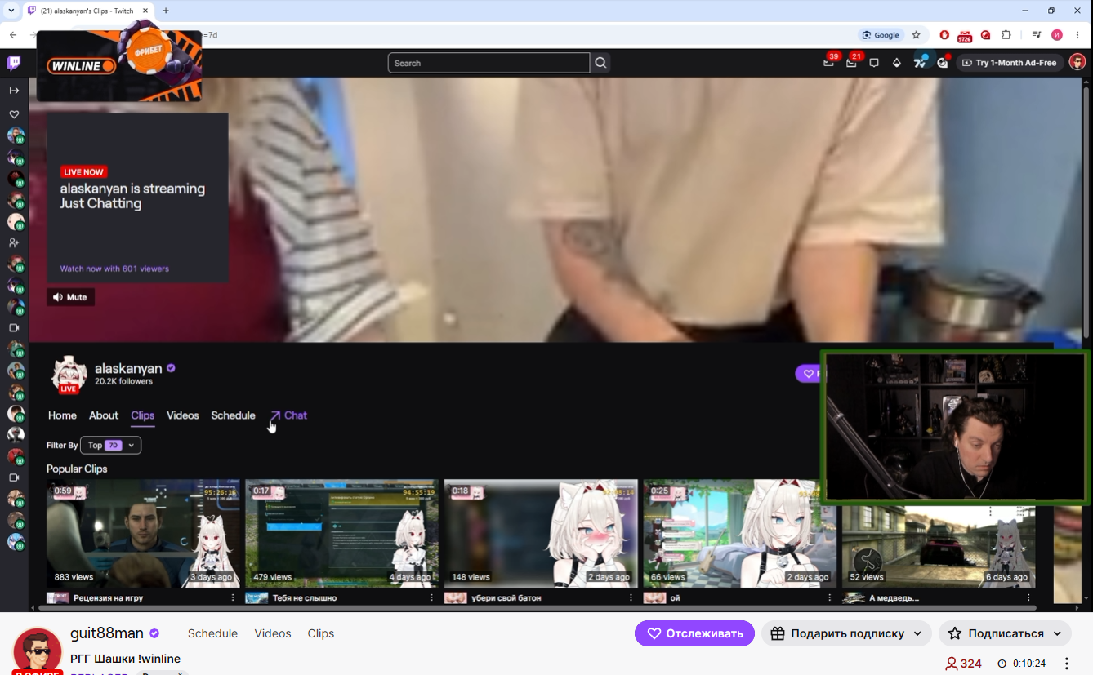This screenshot has height=675, width=1093.
Task: Click the Twitch logo home icon
Action: click(14, 63)
